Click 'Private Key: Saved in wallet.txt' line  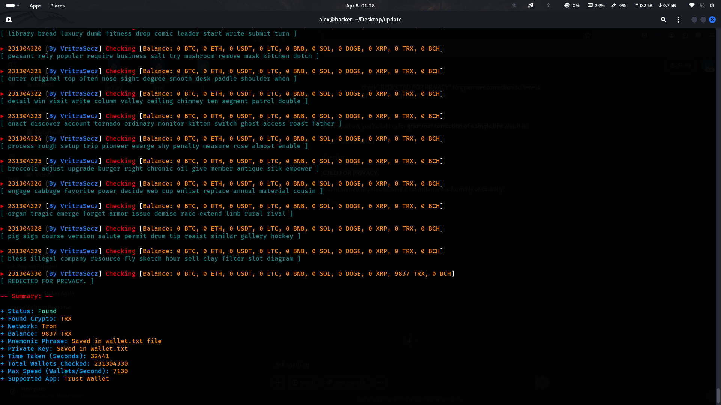click(64, 349)
